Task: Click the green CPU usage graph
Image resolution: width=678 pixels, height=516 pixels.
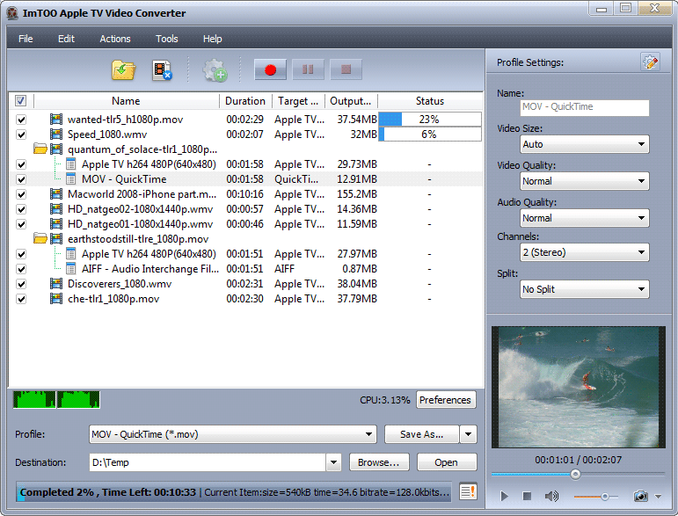Action: (x=56, y=400)
